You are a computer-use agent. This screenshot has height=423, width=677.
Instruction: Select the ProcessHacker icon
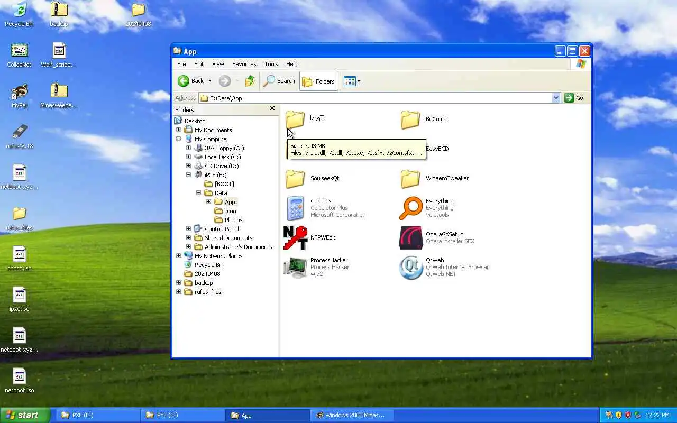[295, 267]
